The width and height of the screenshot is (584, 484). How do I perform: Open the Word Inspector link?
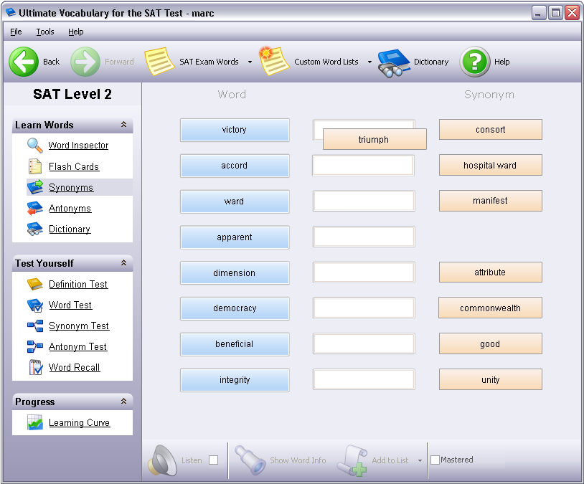[x=78, y=145]
